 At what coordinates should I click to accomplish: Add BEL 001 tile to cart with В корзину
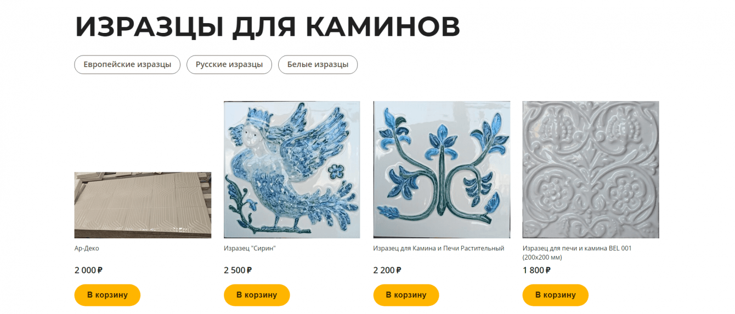point(556,295)
